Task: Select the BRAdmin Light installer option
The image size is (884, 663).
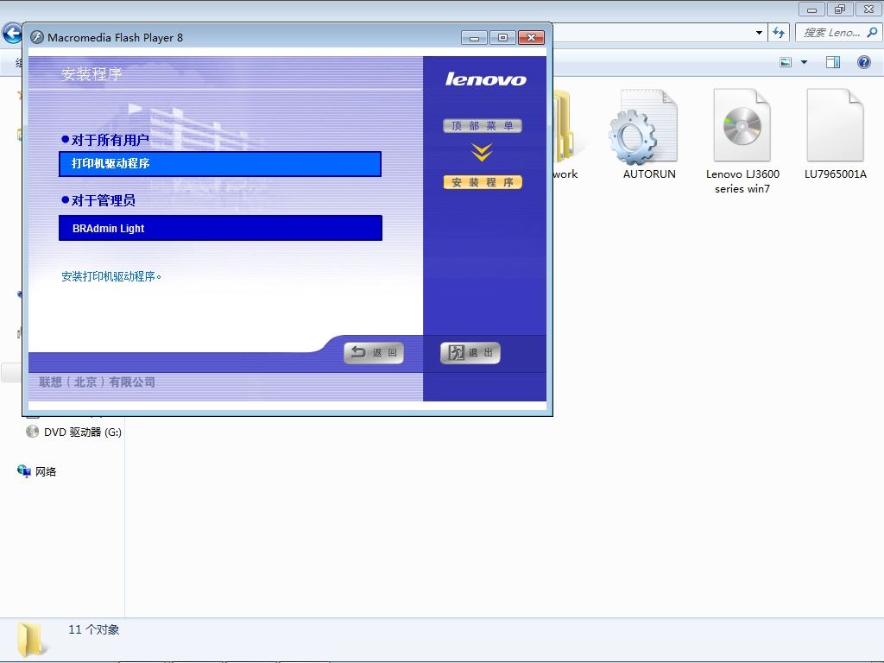Action: click(220, 228)
